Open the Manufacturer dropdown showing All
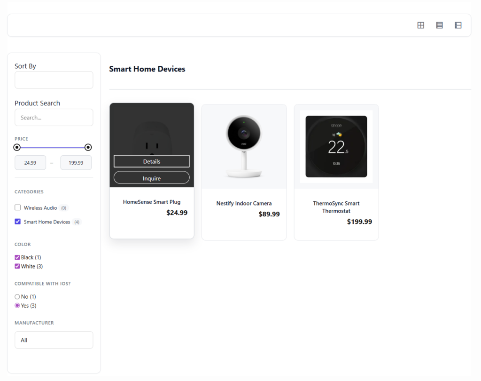This screenshot has height=381, width=481. click(x=54, y=340)
